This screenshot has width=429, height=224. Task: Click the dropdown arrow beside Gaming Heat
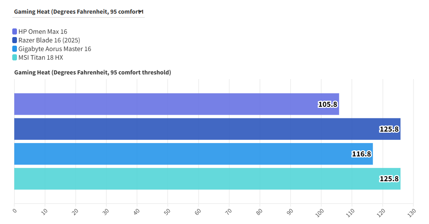[x=140, y=12]
